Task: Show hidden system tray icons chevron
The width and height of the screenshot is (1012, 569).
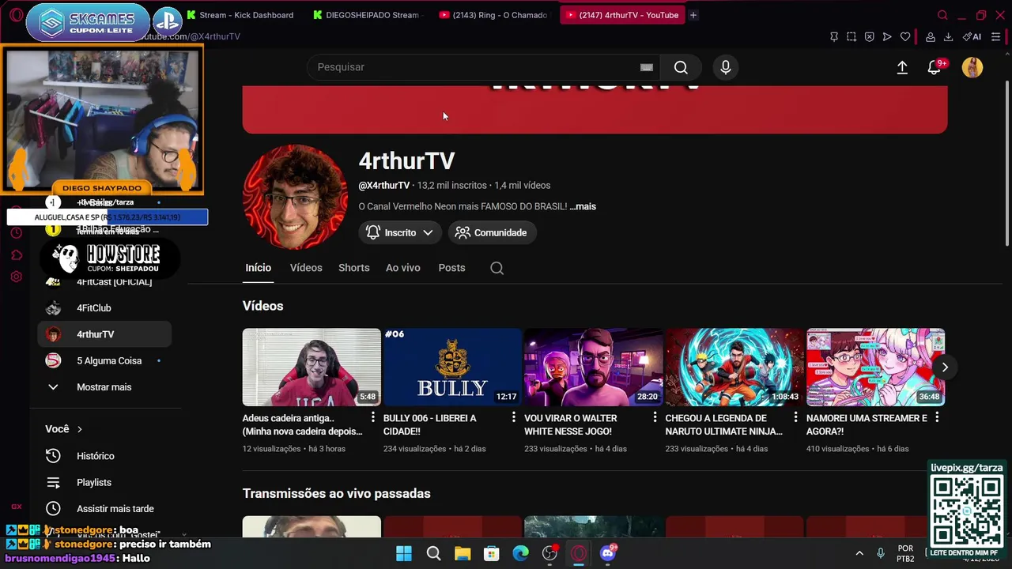Action: point(859,553)
